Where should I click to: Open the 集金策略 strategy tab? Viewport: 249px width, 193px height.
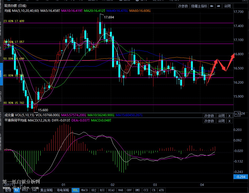46,190
